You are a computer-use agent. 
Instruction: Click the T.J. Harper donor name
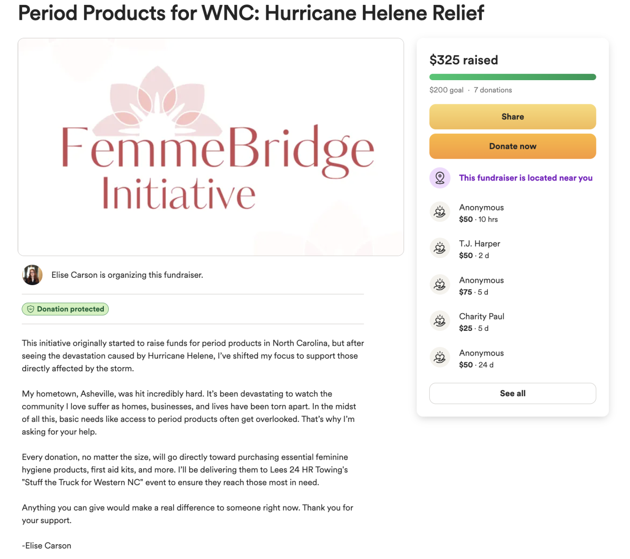[x=479, y=244]
